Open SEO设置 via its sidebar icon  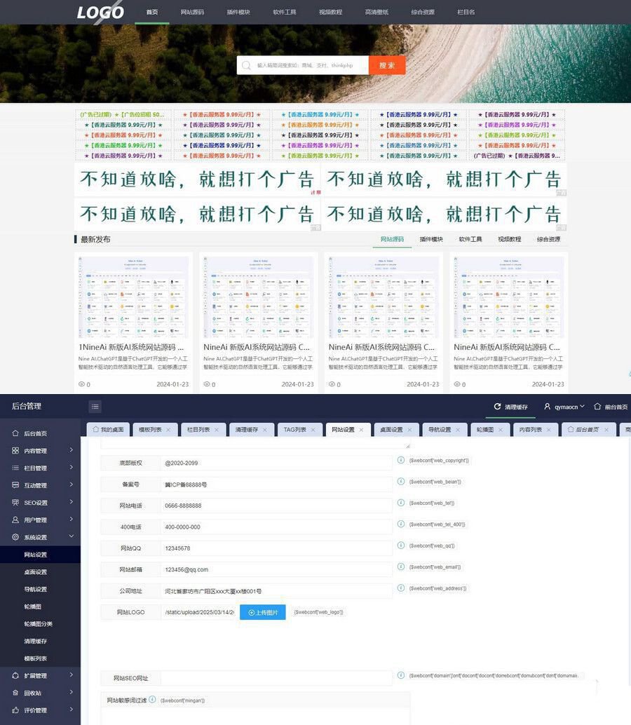tap(15, 503)
